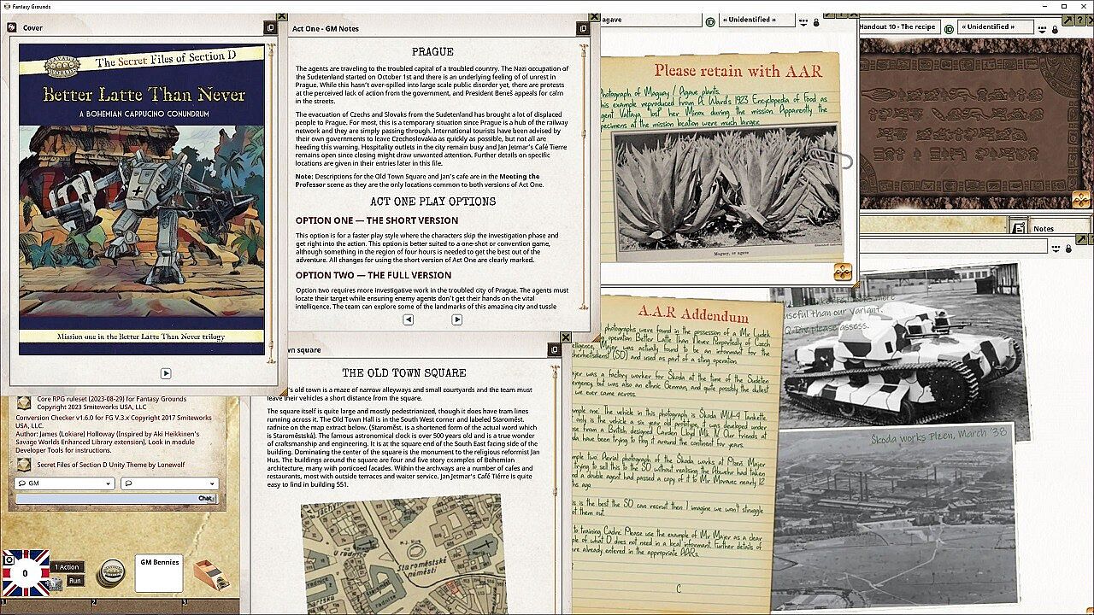The height and width of the screenshot is (615, 1094).
Task: Click the 'Handout 10 - The recipe' window title
Action: click(x=897, y=26)
